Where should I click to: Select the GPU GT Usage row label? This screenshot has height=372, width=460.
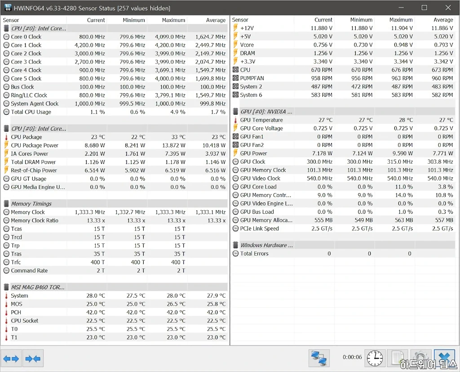point(28,179)
